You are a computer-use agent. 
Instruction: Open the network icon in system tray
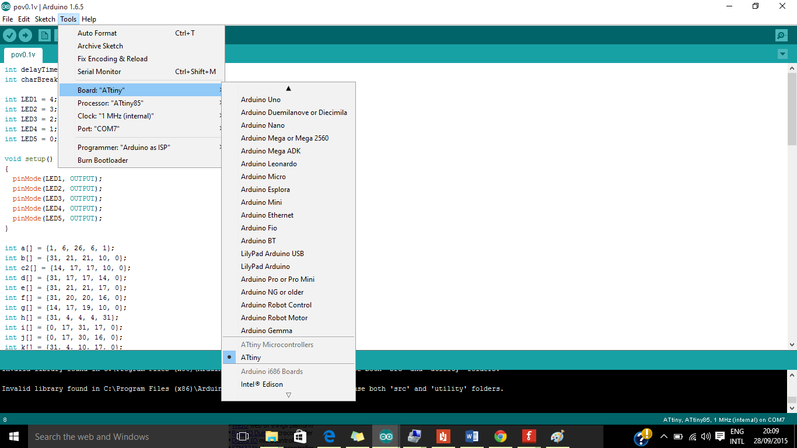click(x=693, y=436)
